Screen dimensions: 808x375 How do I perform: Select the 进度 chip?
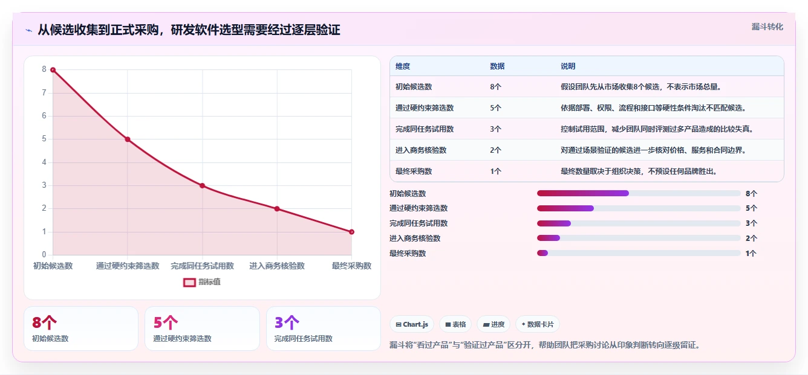coord(494,324)
